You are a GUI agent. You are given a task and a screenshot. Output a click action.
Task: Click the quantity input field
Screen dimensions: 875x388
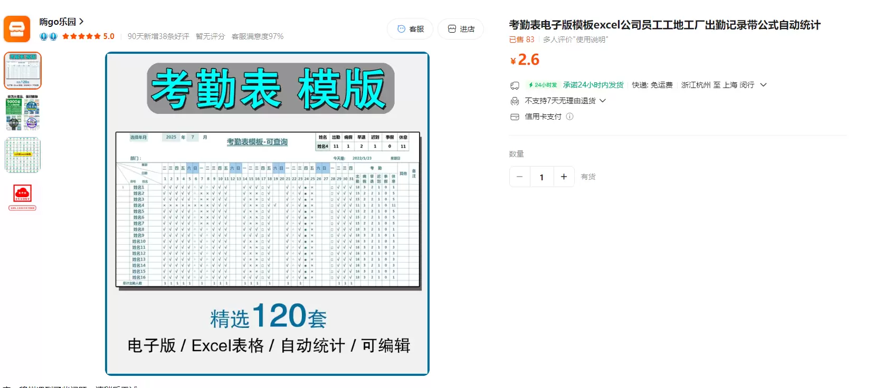[541, 177]
